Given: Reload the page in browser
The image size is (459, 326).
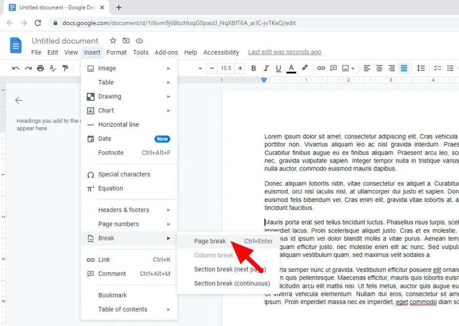Looking at the screenshot, I should pyautogui.click(x=38, y=23).
